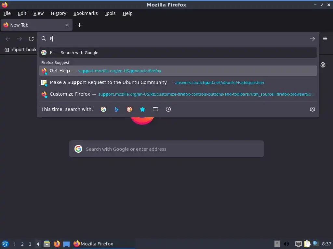
Task: Click the back navigation arrow
Action: [x=8, y=39]
